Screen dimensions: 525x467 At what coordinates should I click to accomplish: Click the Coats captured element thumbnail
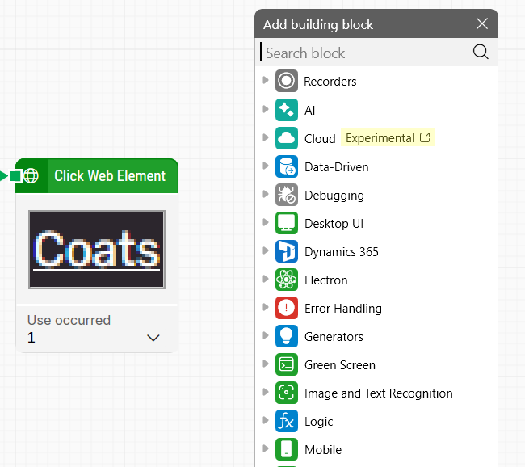click(97, 250)
